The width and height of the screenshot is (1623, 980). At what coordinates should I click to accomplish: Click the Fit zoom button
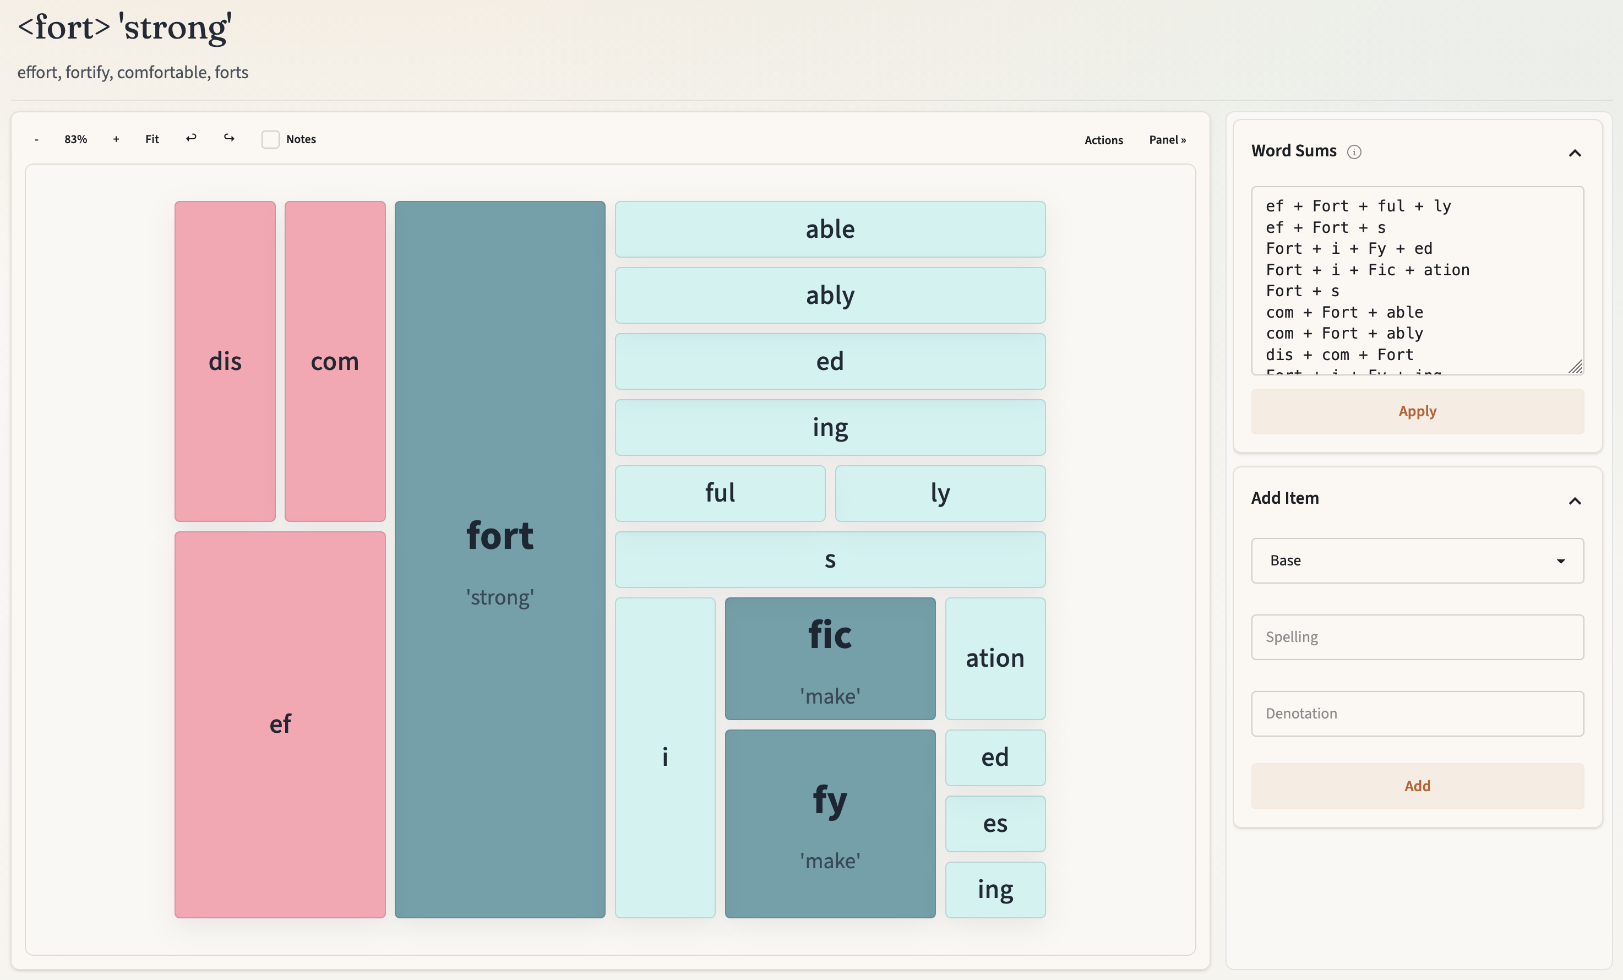pyautogui.click(x=152, y=140)
